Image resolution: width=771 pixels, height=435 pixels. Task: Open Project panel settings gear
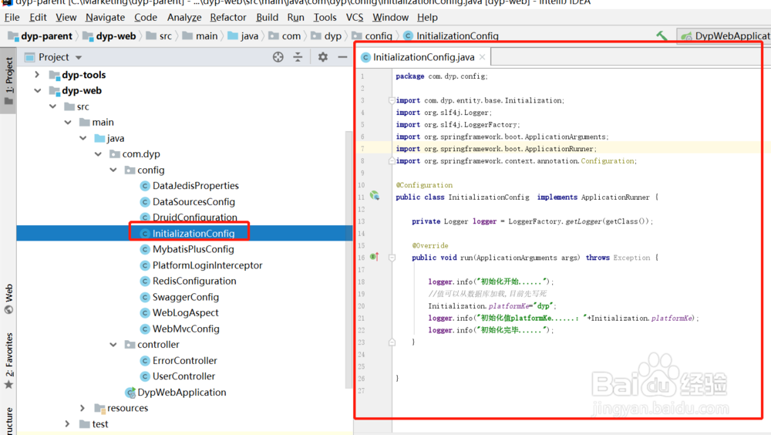[x=322, y=57]
